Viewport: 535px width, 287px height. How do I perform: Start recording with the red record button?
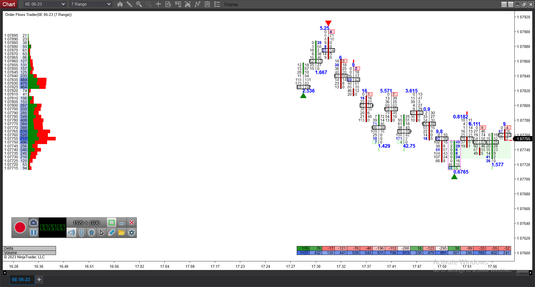click(x=20, y=227)
